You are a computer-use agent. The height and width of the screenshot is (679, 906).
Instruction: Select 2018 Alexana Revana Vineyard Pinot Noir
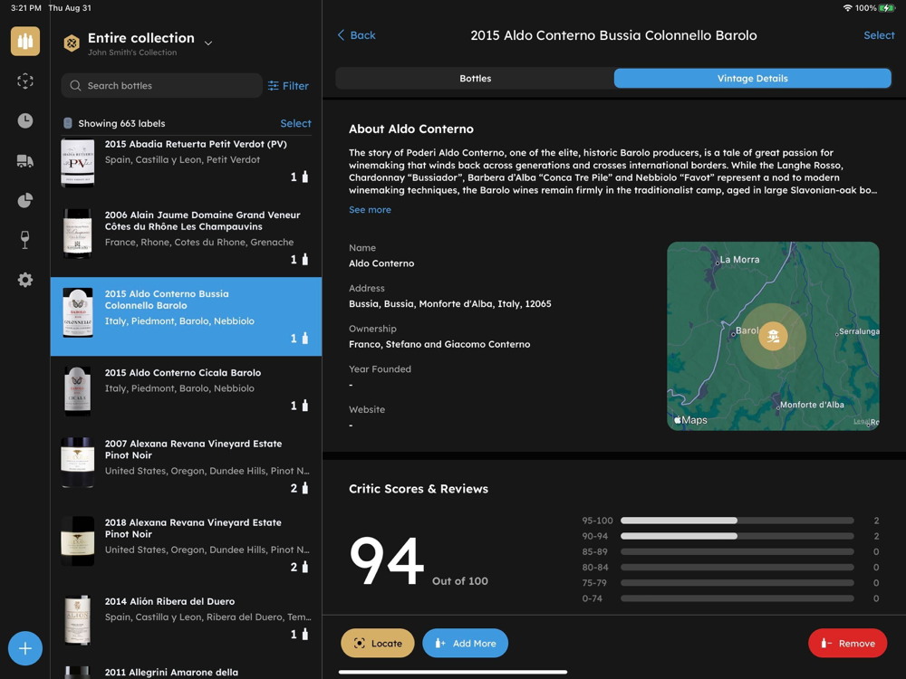pos(186,544)
